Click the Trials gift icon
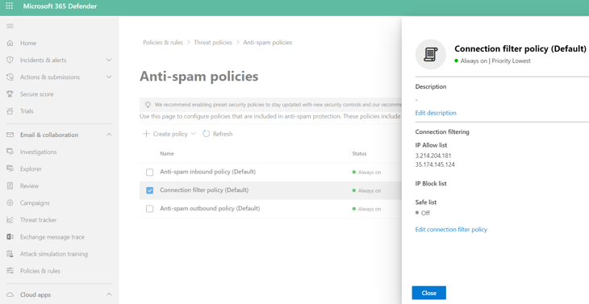Image resolution: width=589 pixels, height=304 pixels. (x=10, y=111)
